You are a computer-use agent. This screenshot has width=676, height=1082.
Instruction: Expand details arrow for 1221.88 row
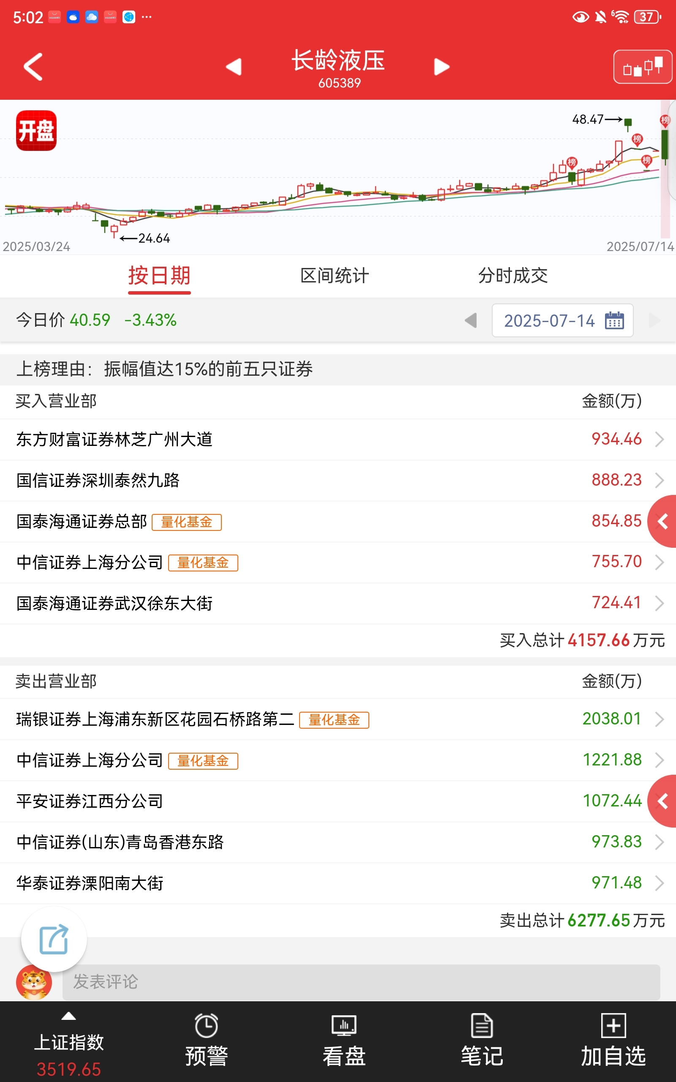tap(659, 760)
